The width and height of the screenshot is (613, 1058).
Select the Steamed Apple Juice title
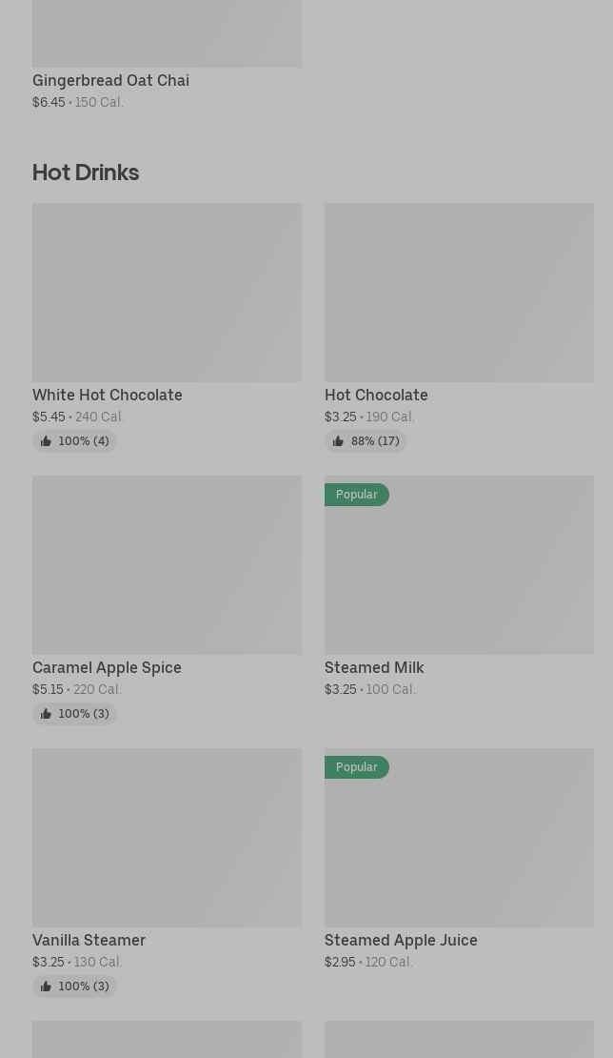coord(401,940)
